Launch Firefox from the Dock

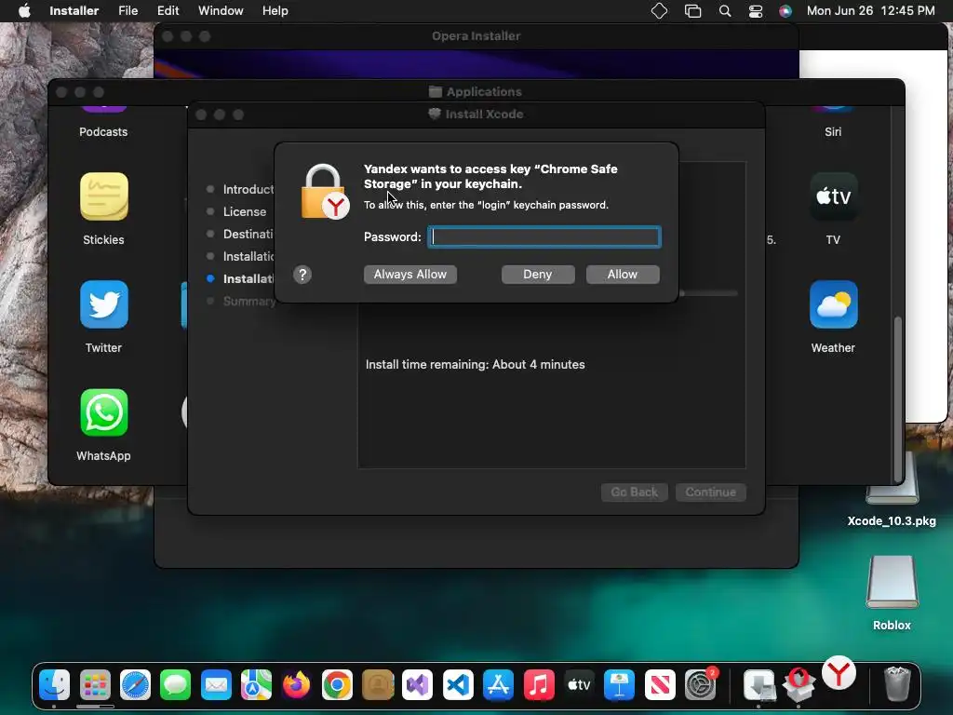click(297, 686)
